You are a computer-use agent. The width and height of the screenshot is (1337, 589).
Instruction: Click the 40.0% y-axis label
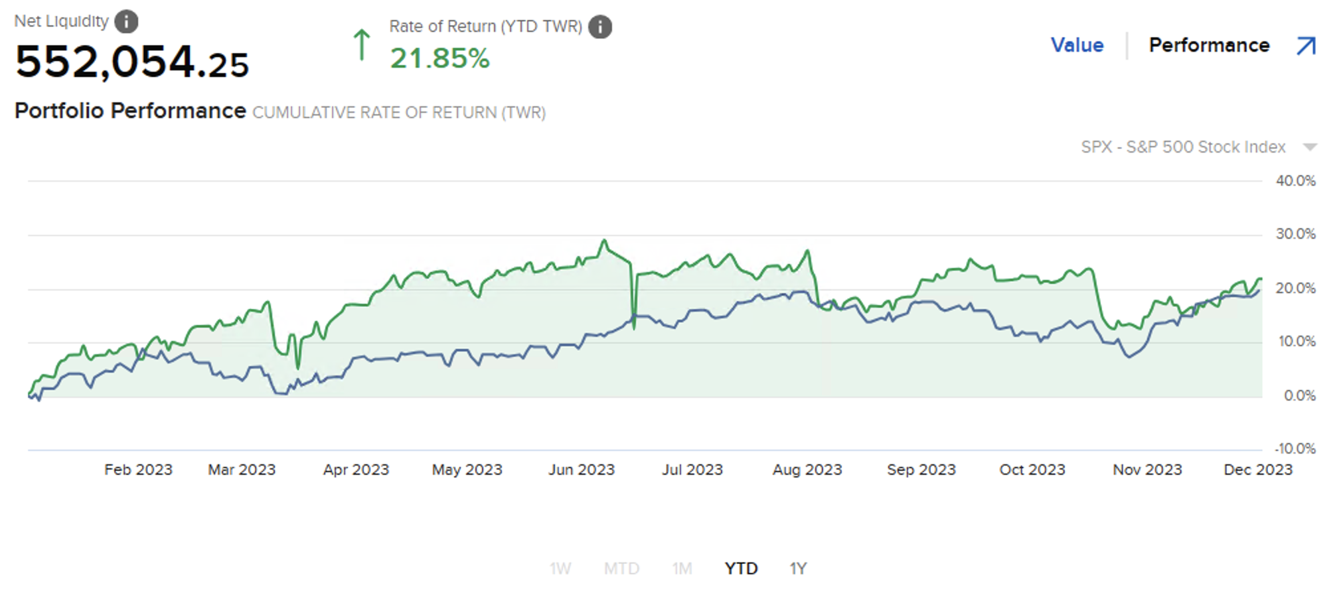point(1295,181)
